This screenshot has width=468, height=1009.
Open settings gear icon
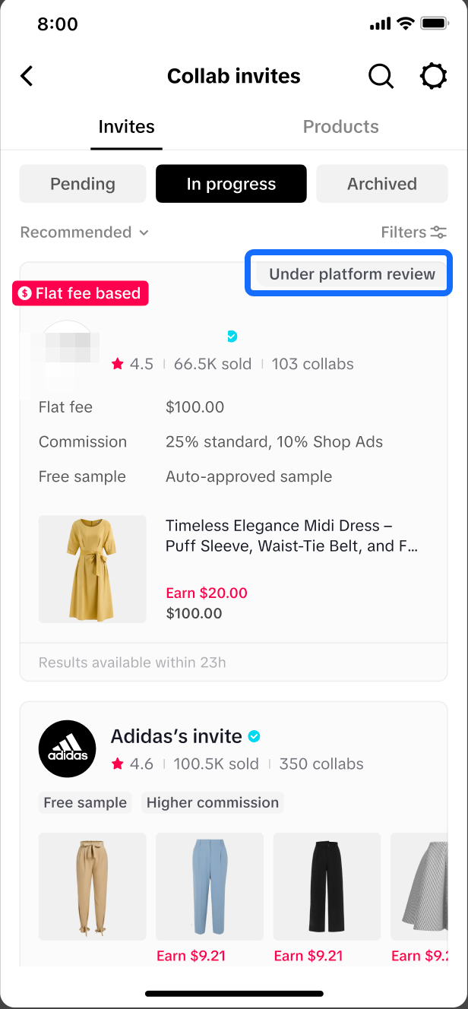[433, 76]
